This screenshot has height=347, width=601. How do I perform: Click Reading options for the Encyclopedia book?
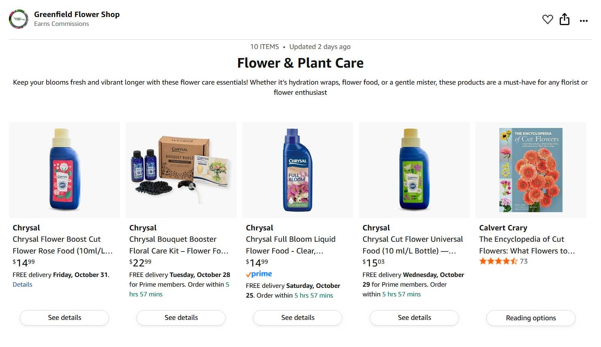pos(531,318)
